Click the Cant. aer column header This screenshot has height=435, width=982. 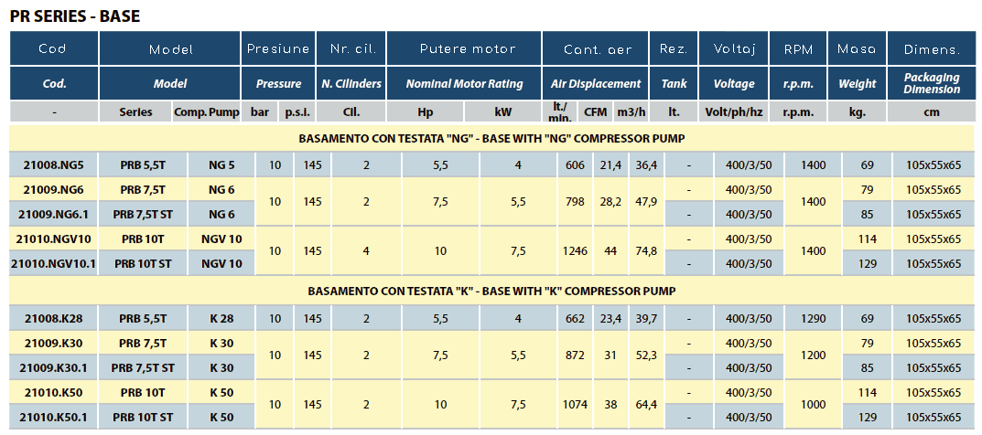pos(595,49)
